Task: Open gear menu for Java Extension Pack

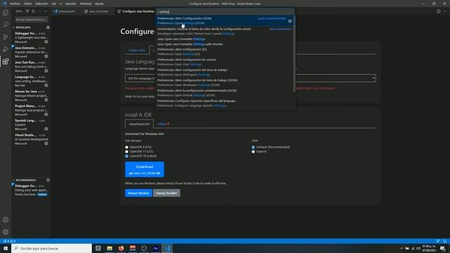Action: click(x=46, y=56)
